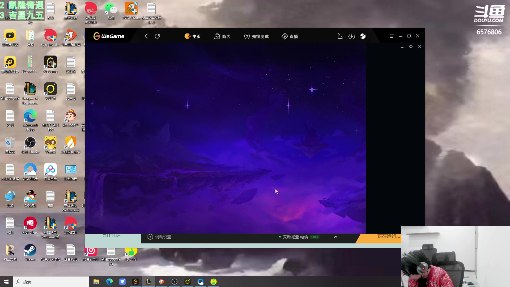Open the WeGame hamburger menu
510x287 pixels.
pyautogui.click(x=392, y=36)
